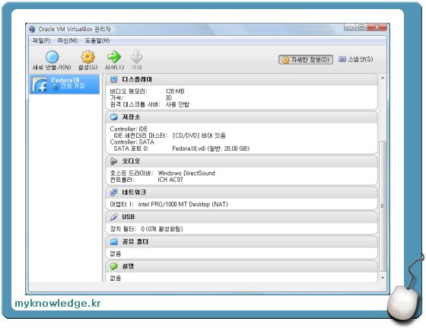Open the 도움말(H) menu
The height and width of the screenshot is (328, 426).
point(97,40)
